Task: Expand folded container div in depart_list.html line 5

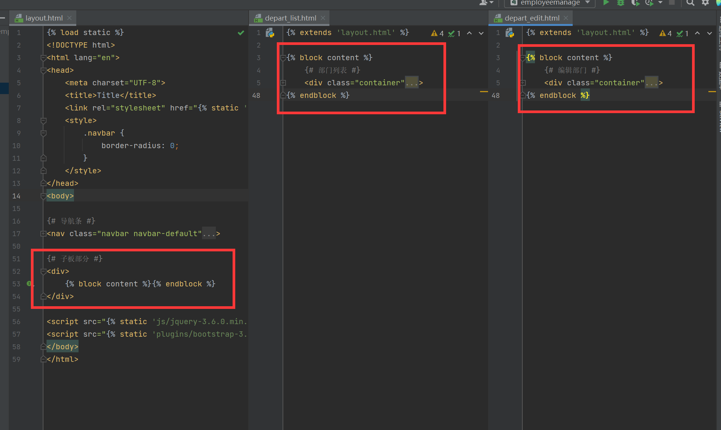Action: 283,83
